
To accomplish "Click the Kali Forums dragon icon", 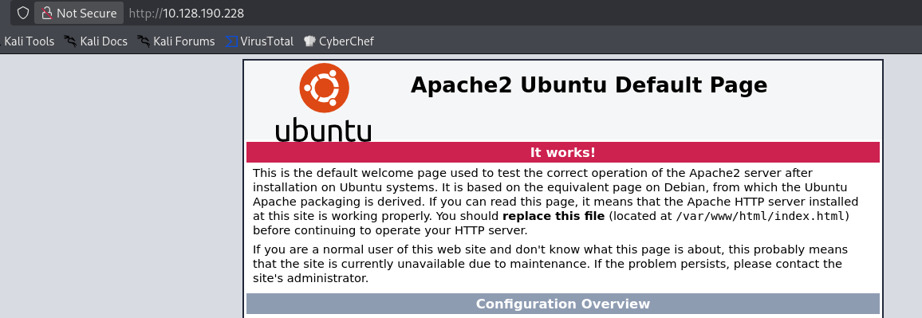I will pos(144,41).
